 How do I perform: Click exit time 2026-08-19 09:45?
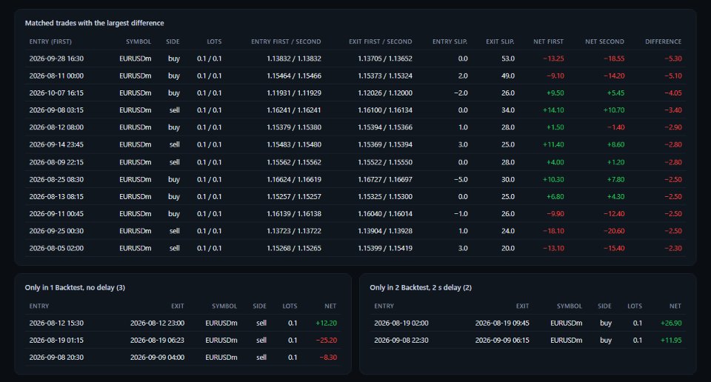(x=502, y=323)
